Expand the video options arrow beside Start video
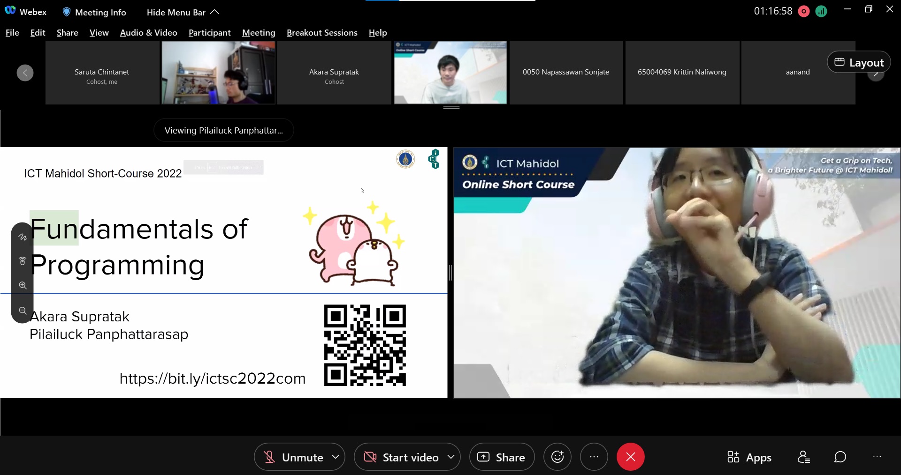901x475 pixels. [x=451, y=457]
